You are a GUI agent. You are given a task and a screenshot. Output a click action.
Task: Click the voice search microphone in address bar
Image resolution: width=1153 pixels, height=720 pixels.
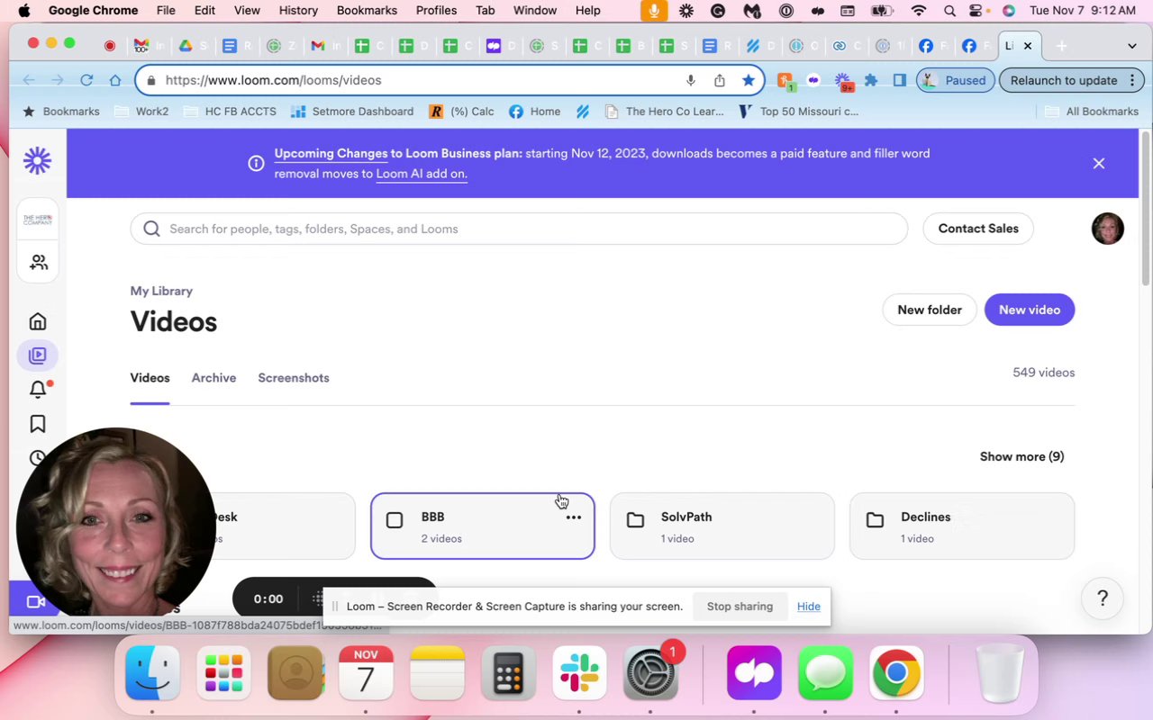(x=691, y=80)
